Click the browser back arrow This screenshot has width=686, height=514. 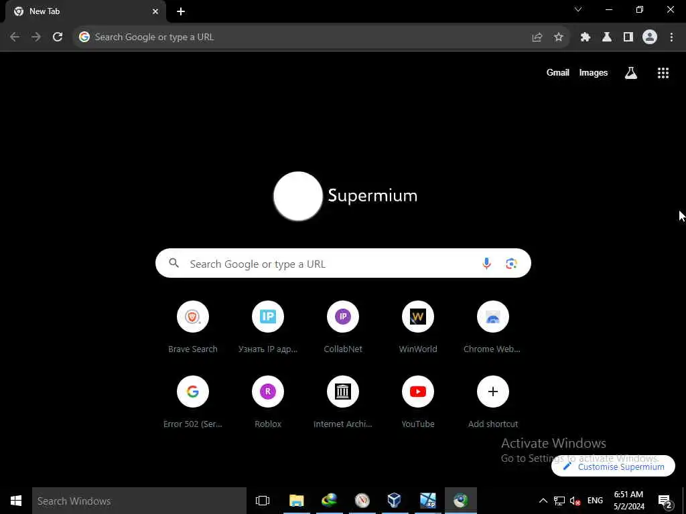click(15, 37)
